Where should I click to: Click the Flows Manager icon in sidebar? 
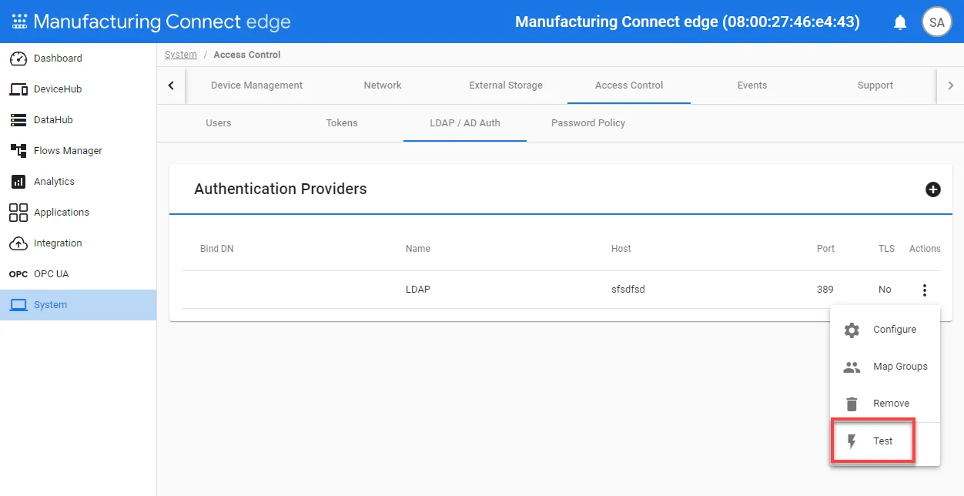18,151
